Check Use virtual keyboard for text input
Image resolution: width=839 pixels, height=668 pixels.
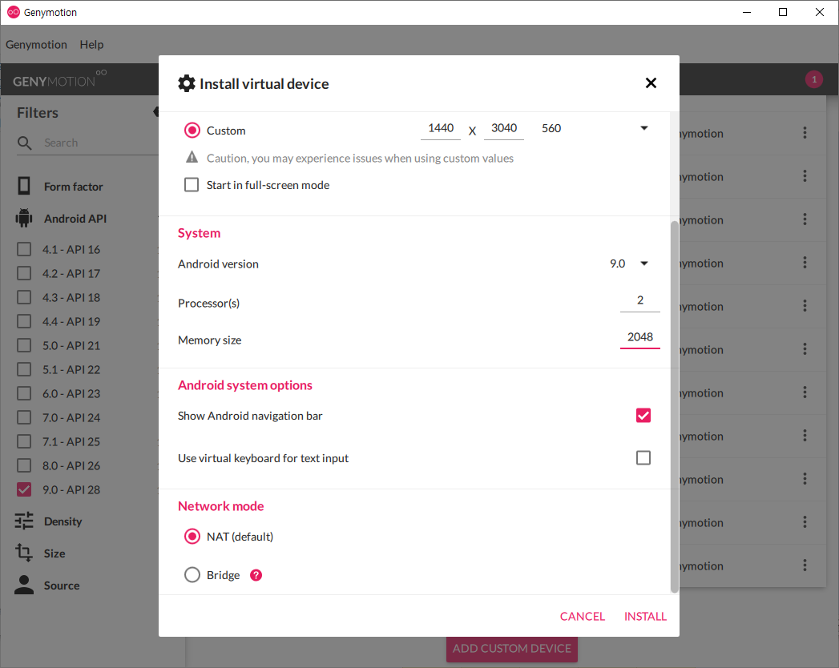click(643, 458)
